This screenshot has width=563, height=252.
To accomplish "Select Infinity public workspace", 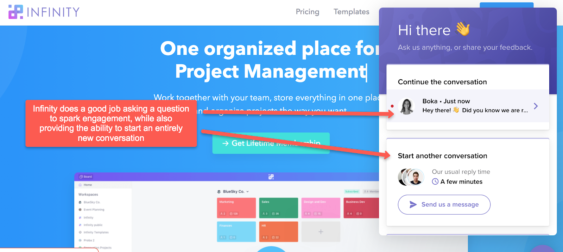I will [x=93, y=225].
